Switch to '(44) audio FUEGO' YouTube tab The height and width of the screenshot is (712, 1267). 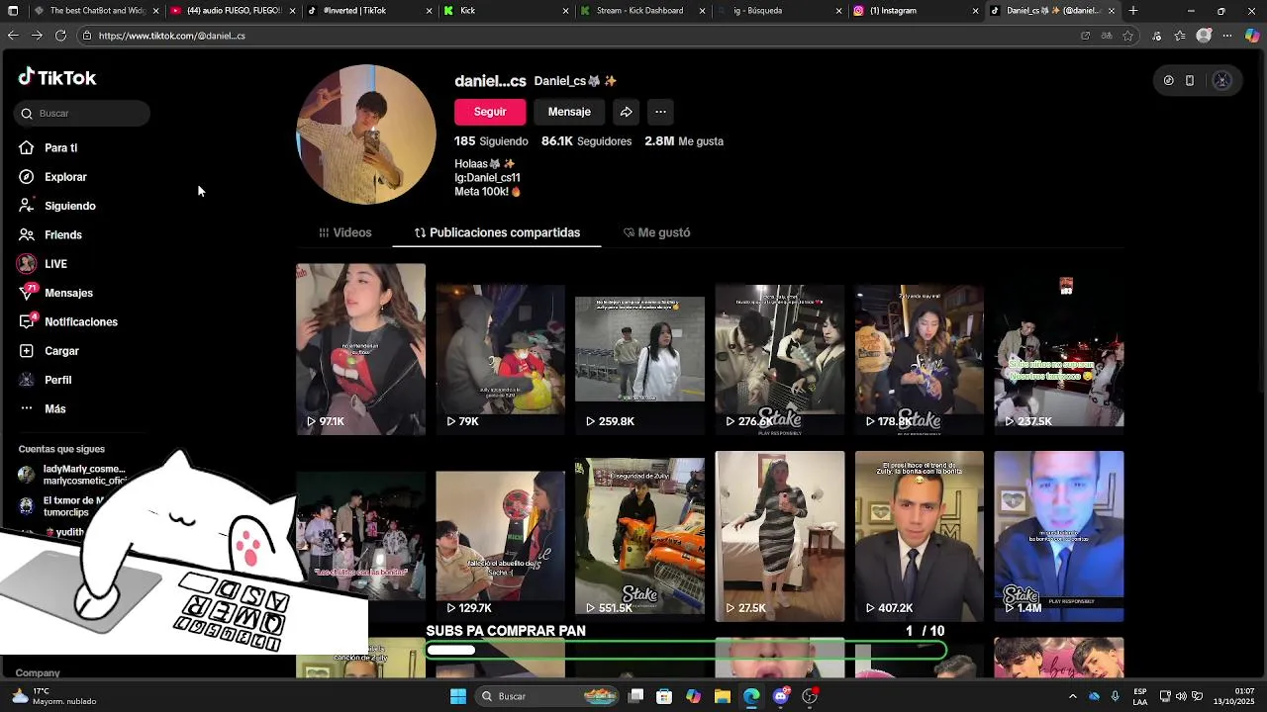click(x=233, y=11)
